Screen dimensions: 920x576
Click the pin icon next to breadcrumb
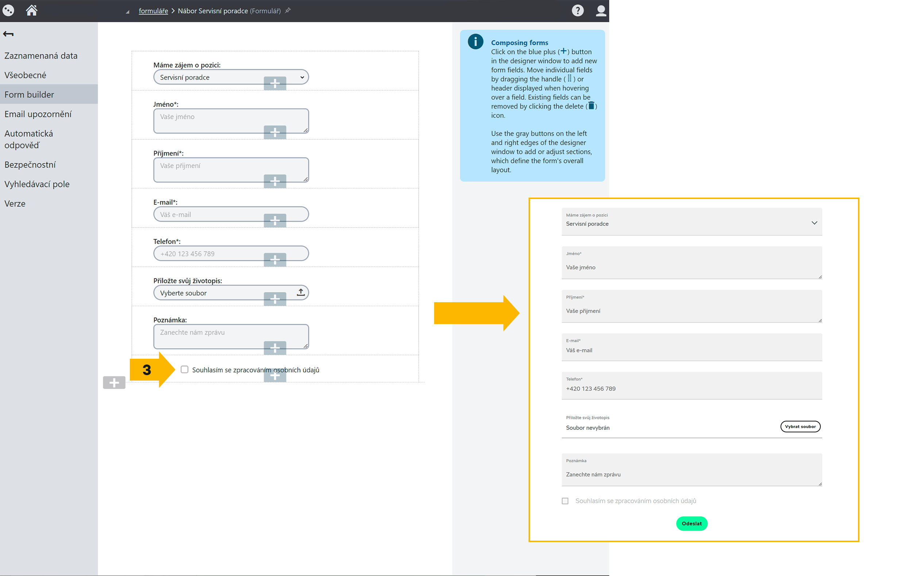pos(288,10)
